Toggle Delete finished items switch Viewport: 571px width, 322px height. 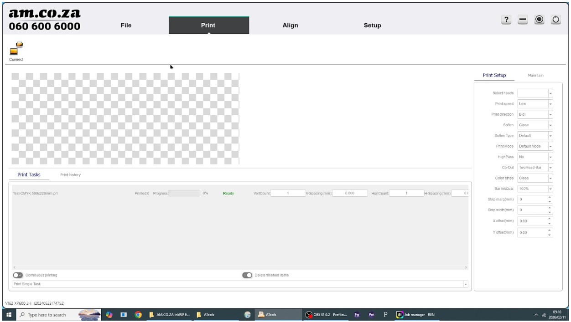(x=247, y=275)
